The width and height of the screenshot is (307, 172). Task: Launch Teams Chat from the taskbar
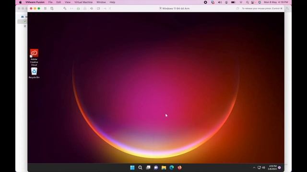pyautogui.click(x=156, y=168)
